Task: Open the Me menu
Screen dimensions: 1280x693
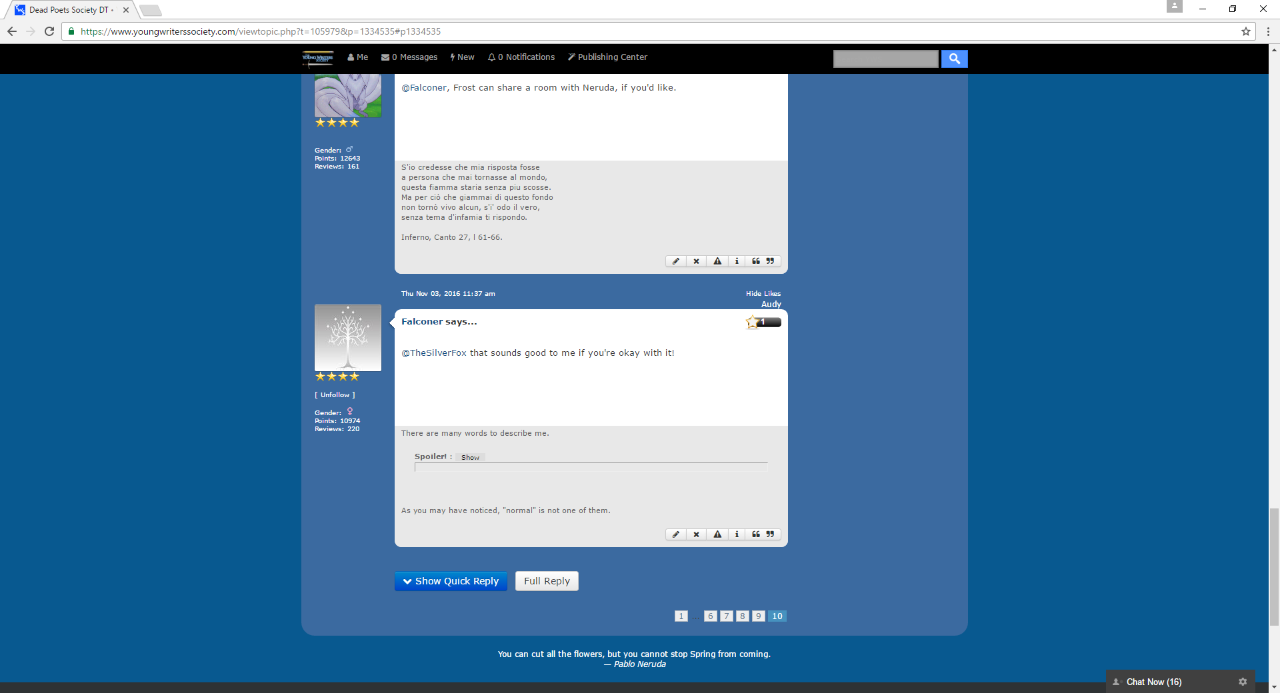Action: [x=357, y=57]
